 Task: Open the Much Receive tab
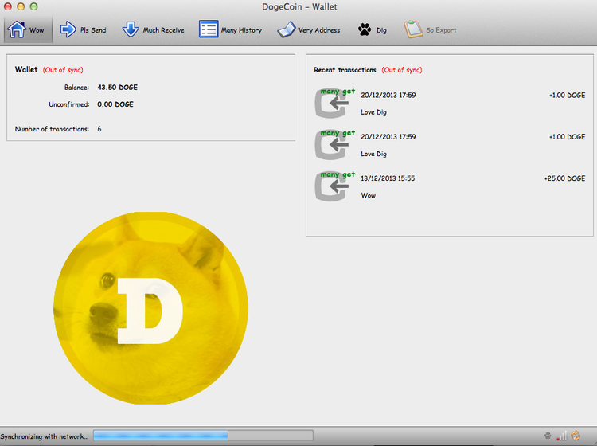[153, 29]
